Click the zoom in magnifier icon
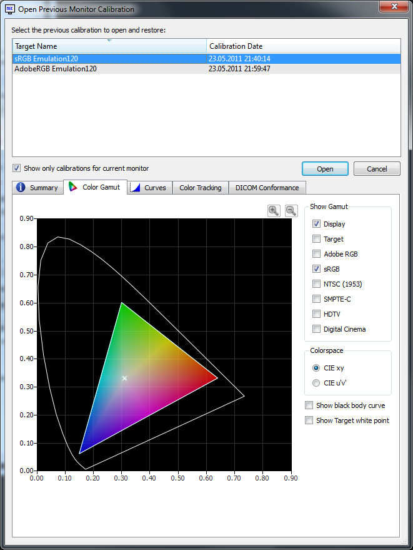This screenshot has height=550, width=413. pos(274,211)
